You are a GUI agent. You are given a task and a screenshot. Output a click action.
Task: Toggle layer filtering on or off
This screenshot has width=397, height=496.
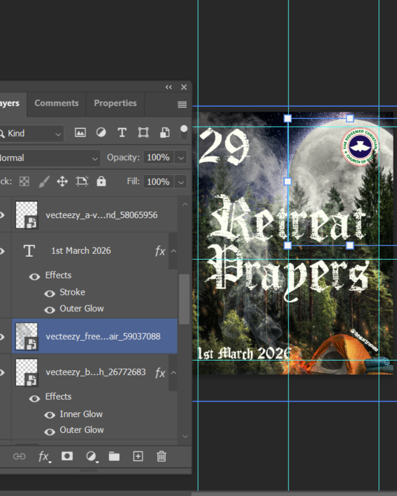184,132
